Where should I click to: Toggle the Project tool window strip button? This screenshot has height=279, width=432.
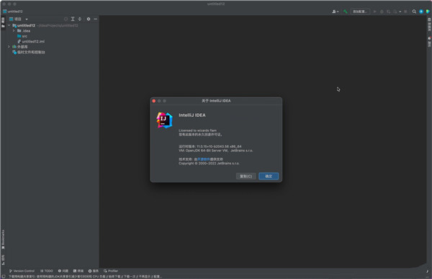point(3,22)
